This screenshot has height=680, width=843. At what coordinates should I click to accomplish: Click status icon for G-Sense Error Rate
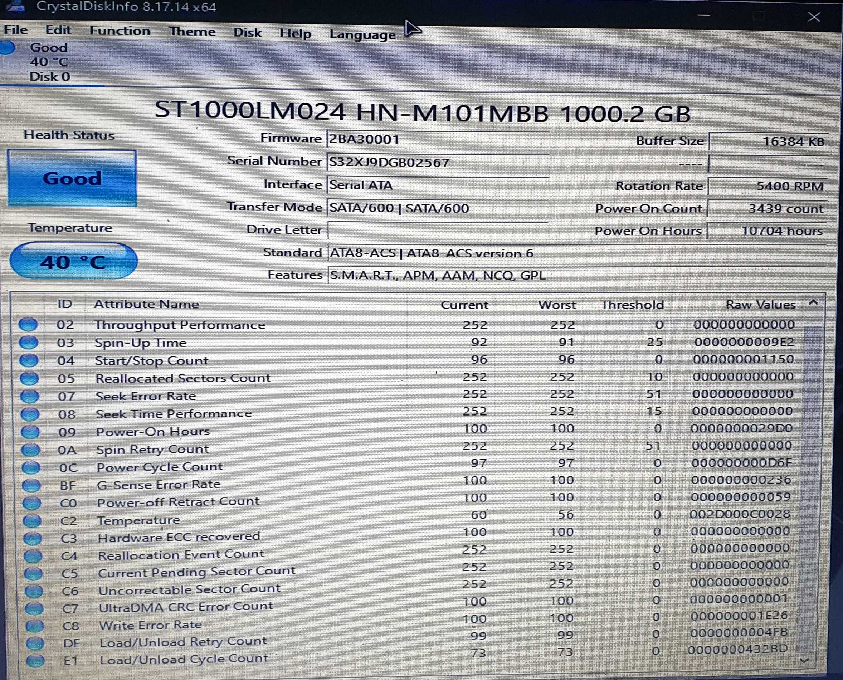tap(32, 485)
